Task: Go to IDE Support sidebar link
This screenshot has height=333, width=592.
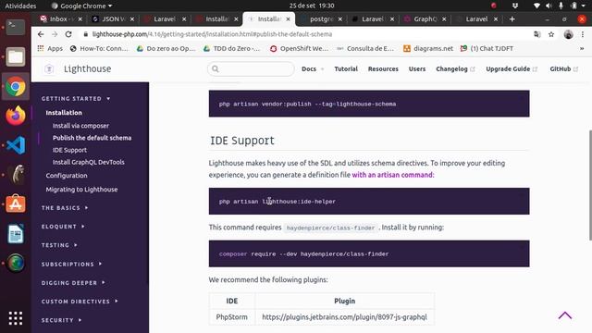Action: (69, 150)
